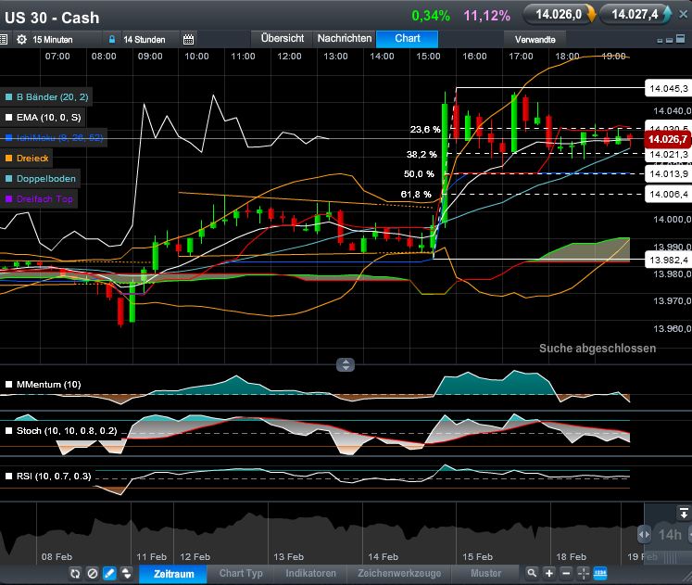Screen dimensions: 692x585
Task: Open the calendar date picker icon
Action: pyautogui.click(x=188, y=39)
